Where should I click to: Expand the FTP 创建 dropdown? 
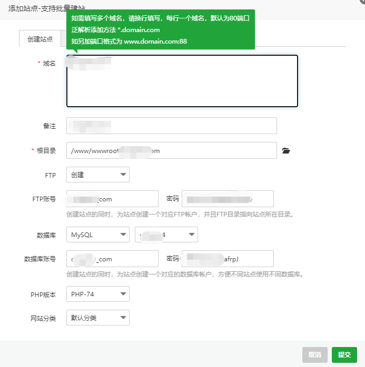point(98,175)
